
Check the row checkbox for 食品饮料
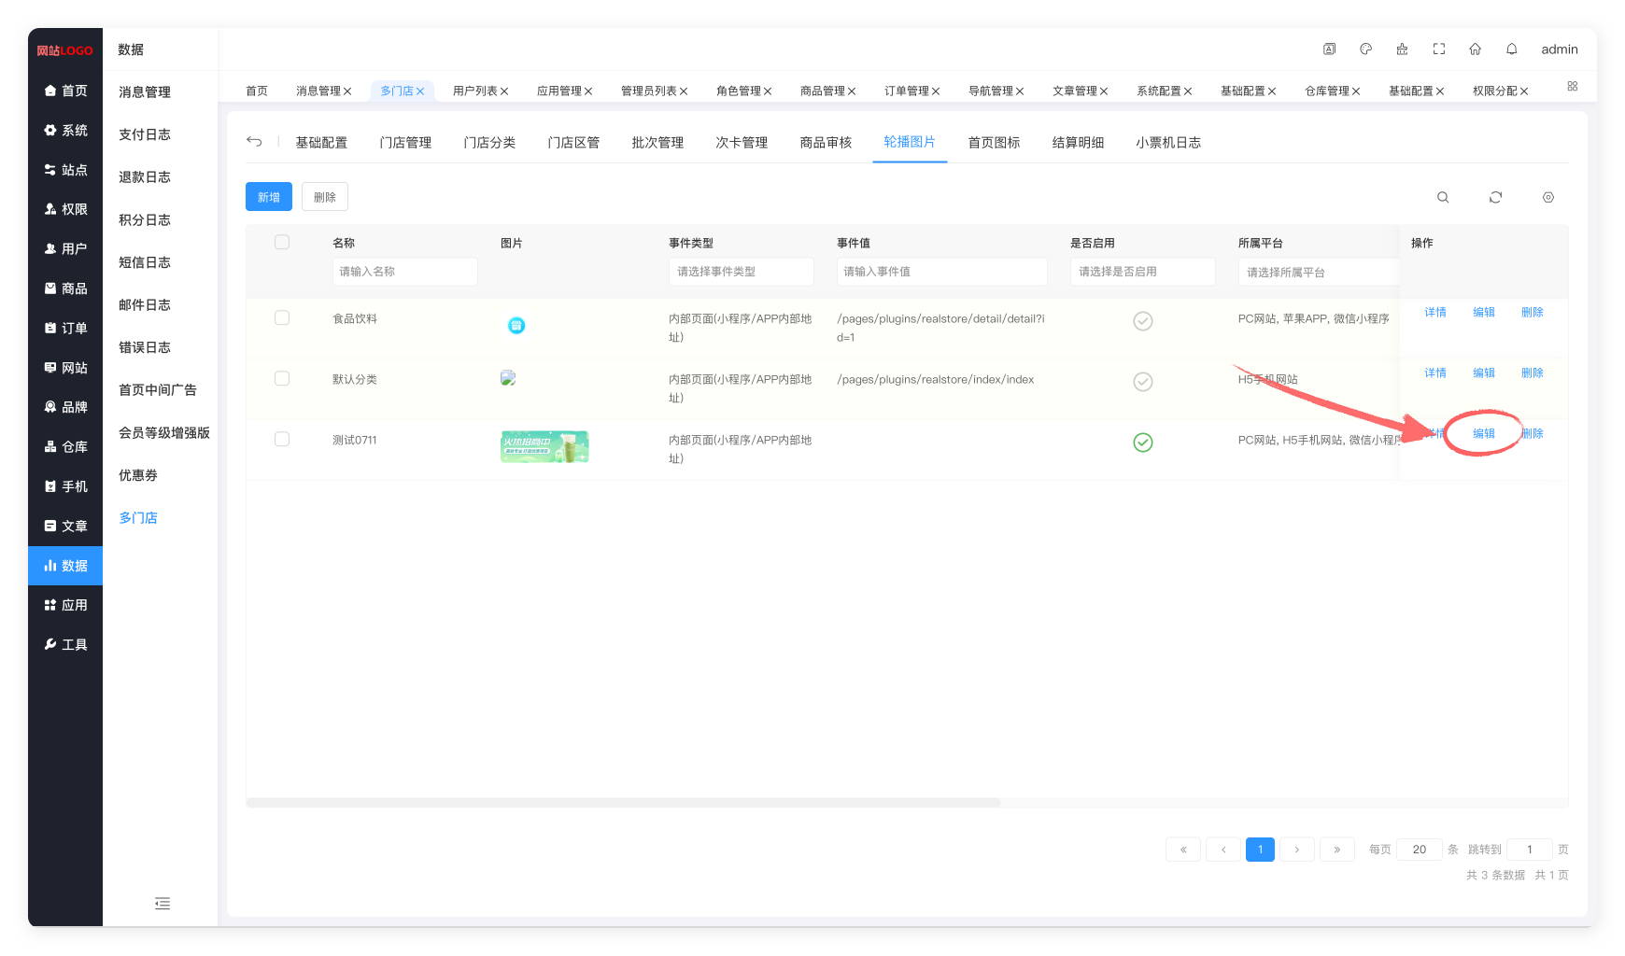(282, 318)
